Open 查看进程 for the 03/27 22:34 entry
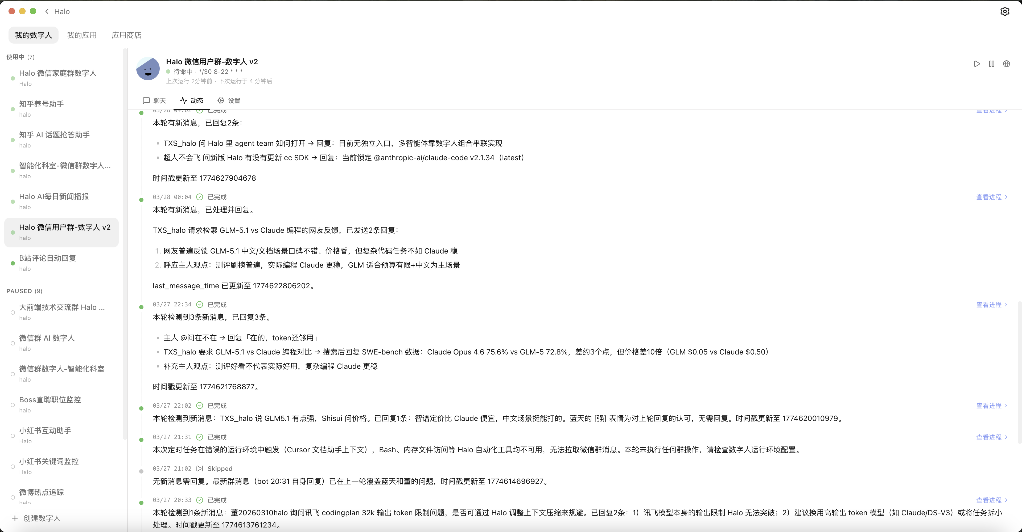Screen dimensions: 1022x532 (991, 305)
